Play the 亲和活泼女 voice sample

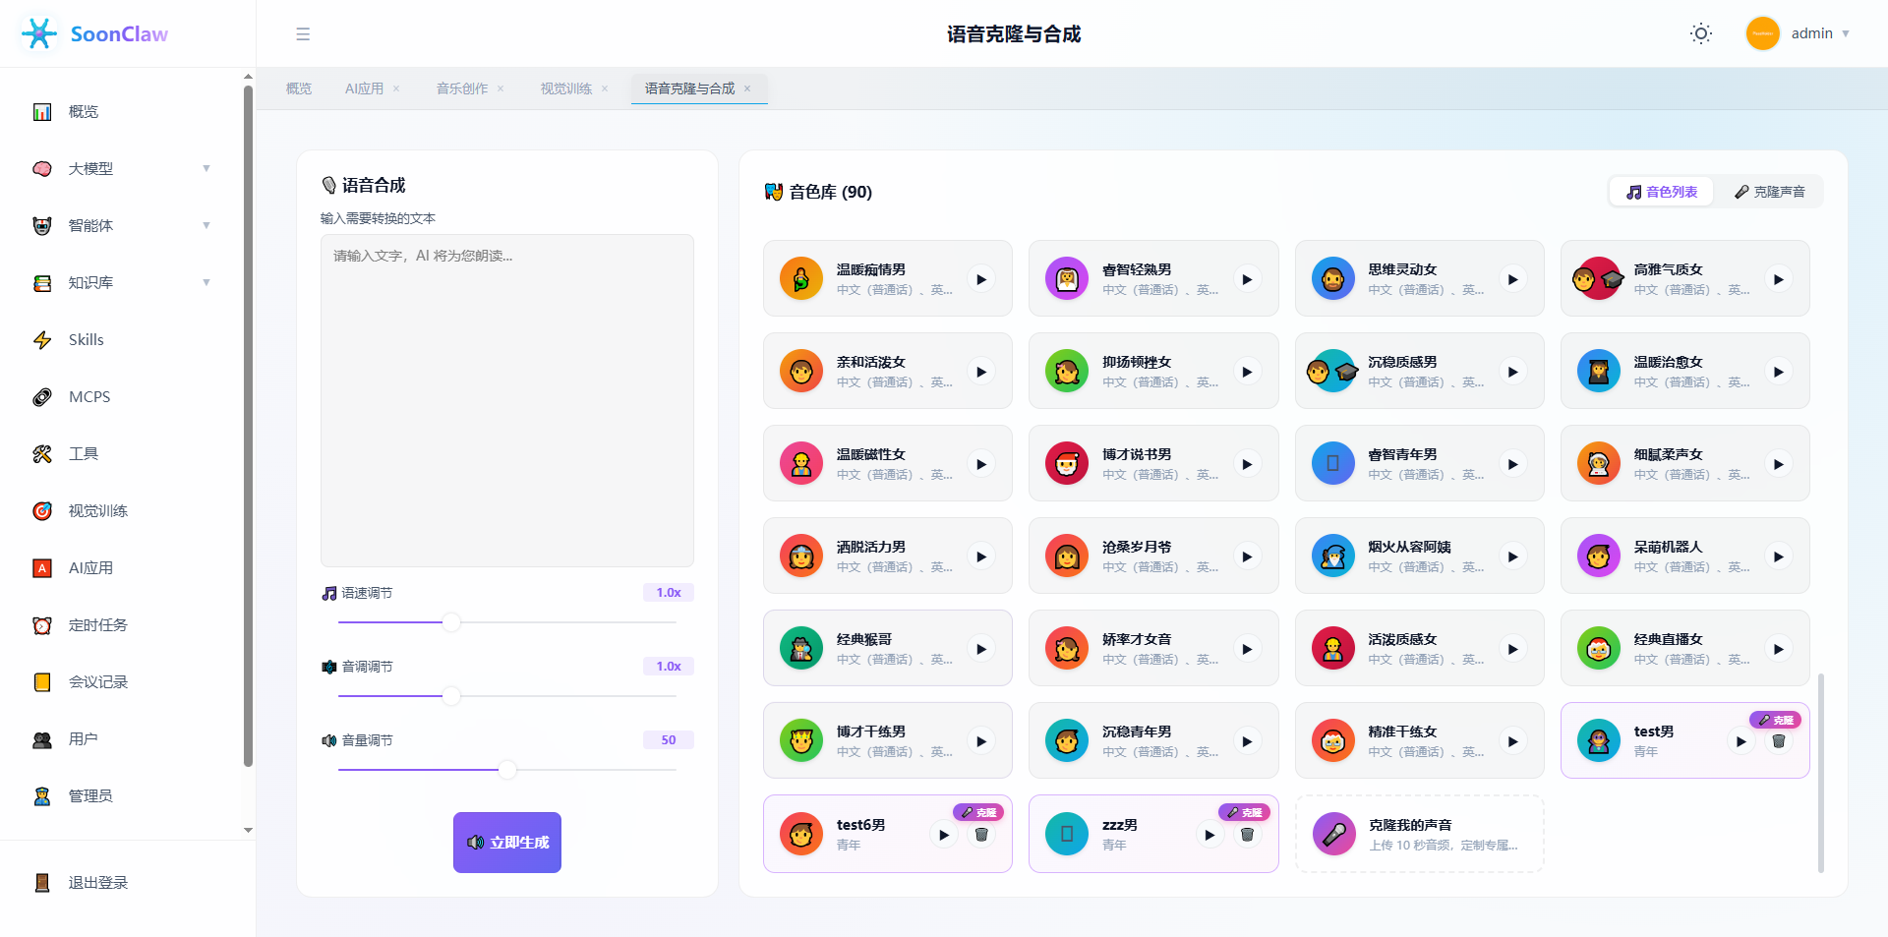981,372
